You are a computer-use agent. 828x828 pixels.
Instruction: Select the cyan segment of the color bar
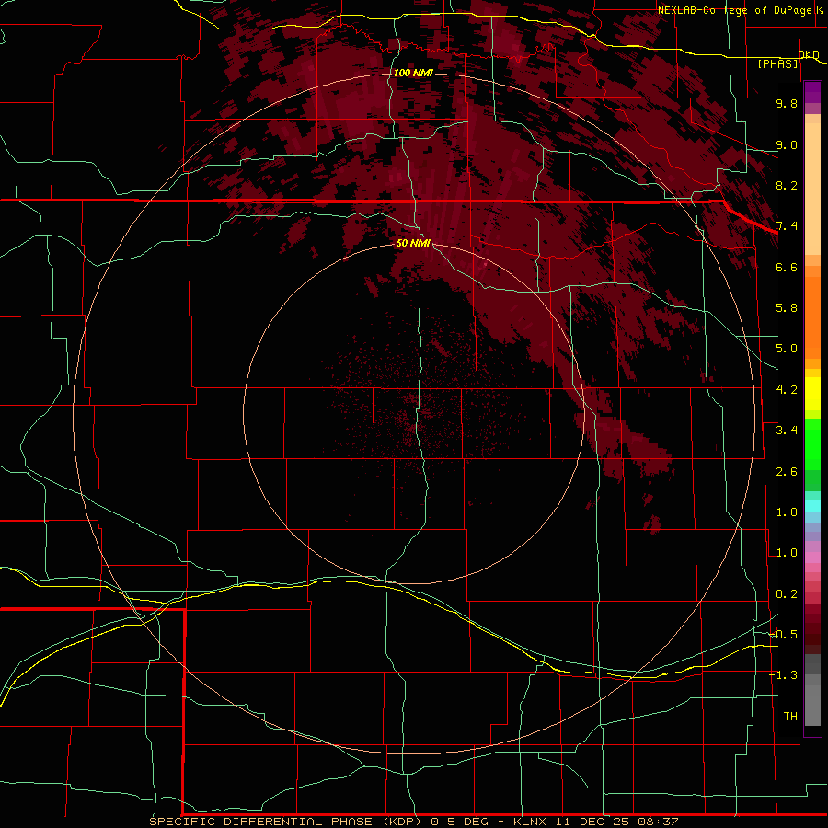click(812, 506)
